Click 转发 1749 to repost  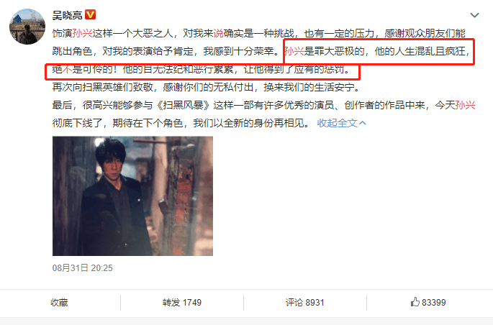point(182,303)
